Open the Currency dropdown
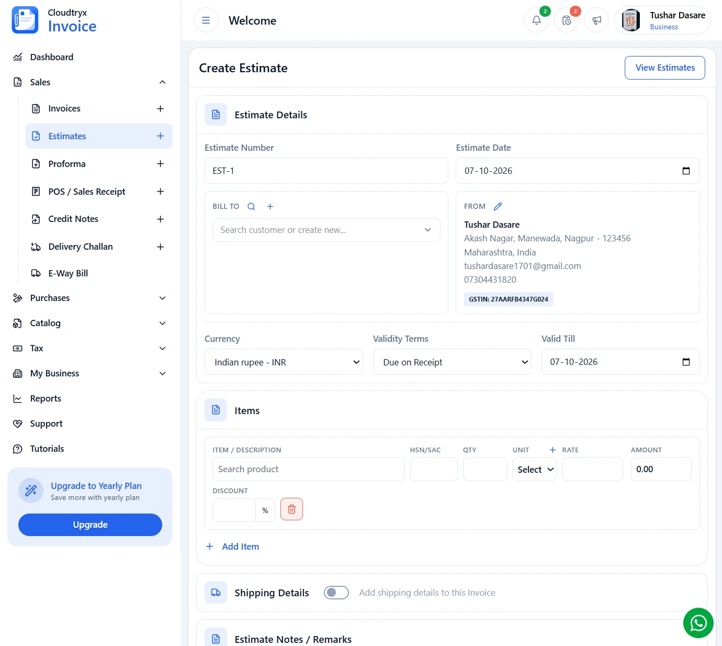 (284, 362)
